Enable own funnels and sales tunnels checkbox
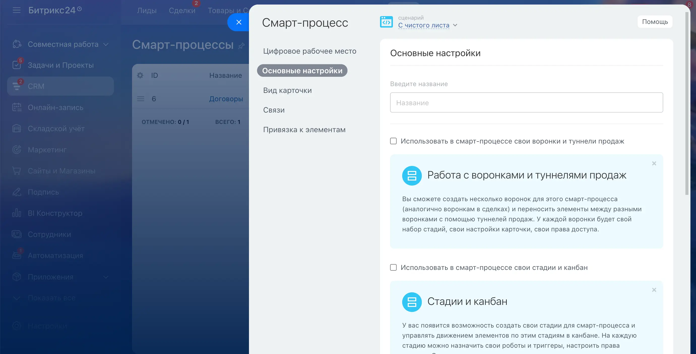The height and width of the screenshot is (354, 696). (393, 141)
